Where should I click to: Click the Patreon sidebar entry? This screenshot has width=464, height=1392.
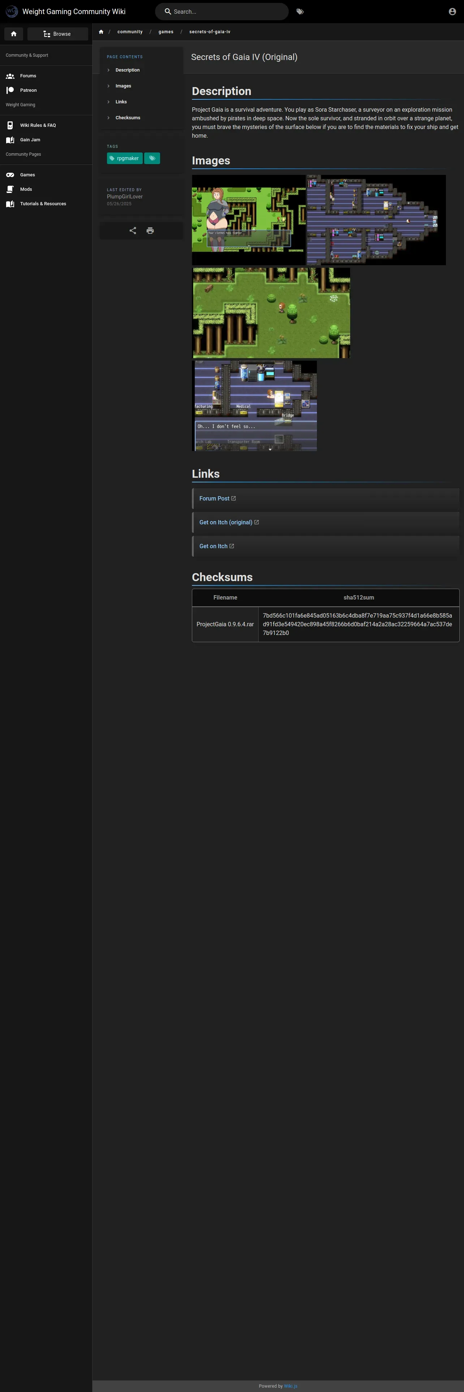click(x=29, y=90)
